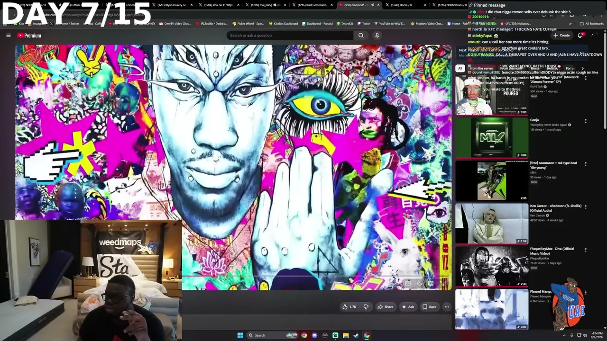Open options for osamason type beat video
This screenshot has height=341, width=607.
coord(586,164)
